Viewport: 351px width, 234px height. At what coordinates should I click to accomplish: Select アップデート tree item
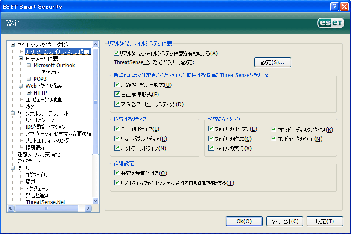click(x=29, y=161)
